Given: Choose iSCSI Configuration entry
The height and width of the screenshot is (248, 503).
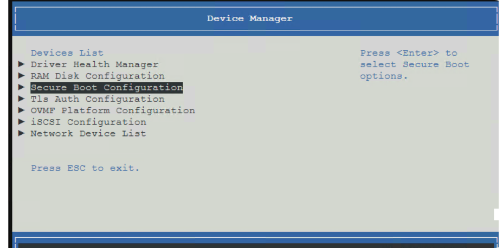Looking at the screenshot, I should (x=88, y=122).
